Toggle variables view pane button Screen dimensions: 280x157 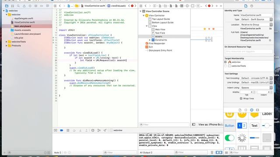click(x=217, y=152)
